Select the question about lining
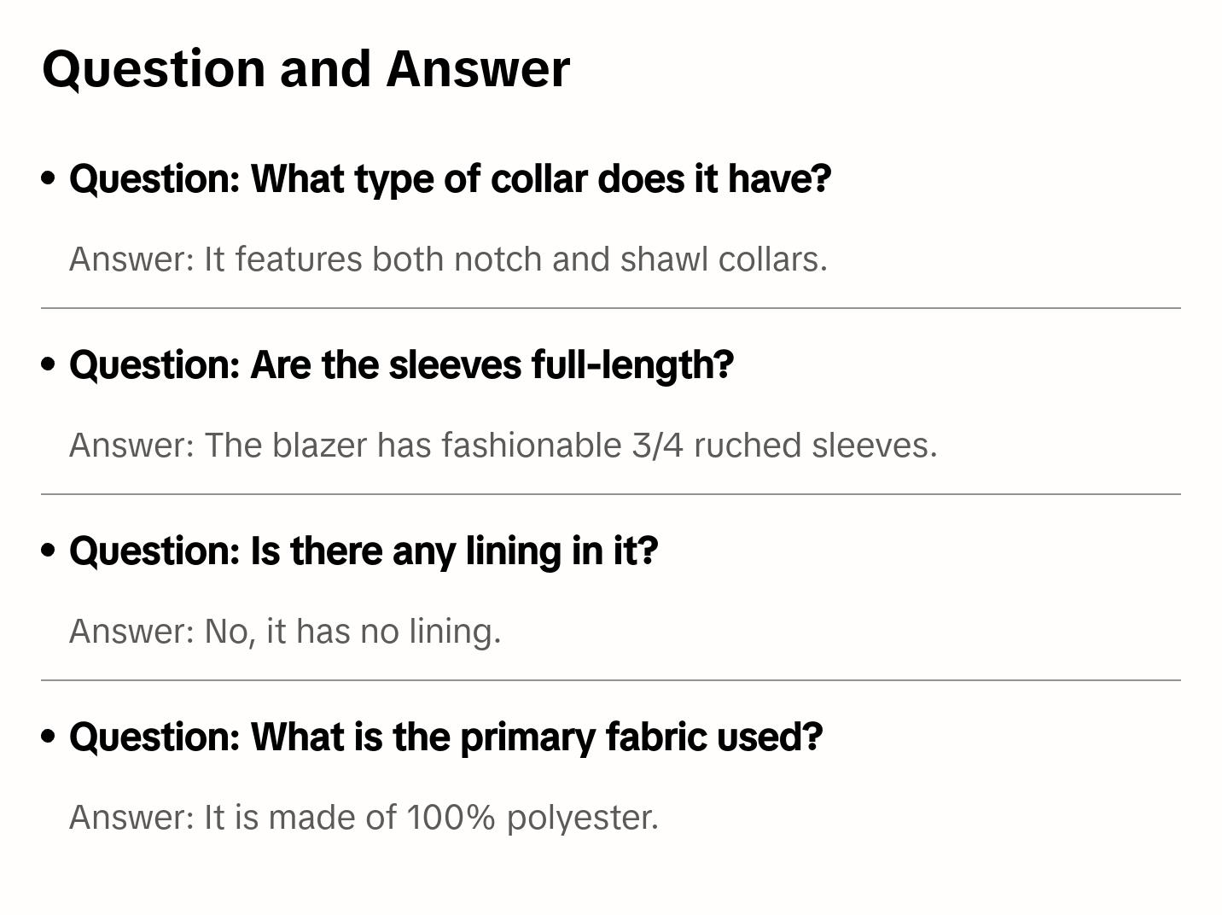Screen dimensions: 1222x915 (364, 551)
